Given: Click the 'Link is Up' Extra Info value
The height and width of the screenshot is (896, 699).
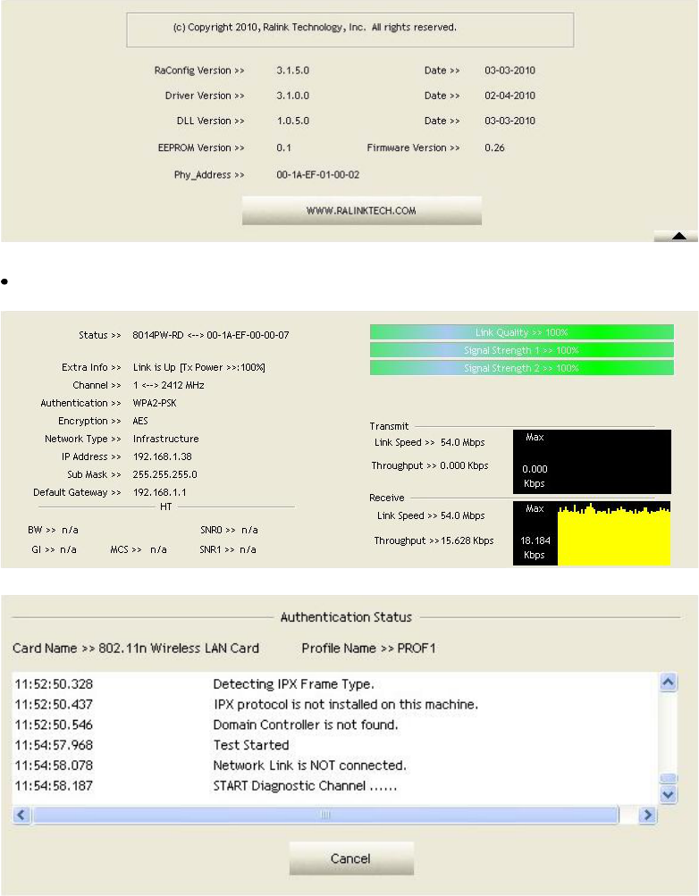Looking at the screenshot, I should [x=199, y=367].
